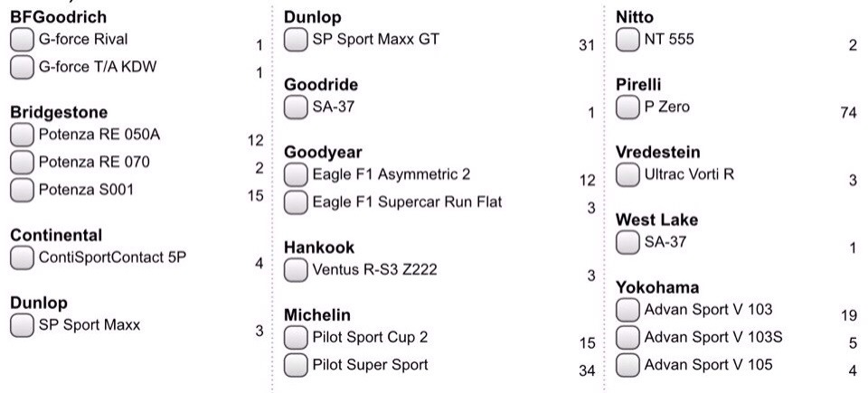This screenshot has width=868, height=393.
Task: Check the G-force Rival checkbox
Action: point(22,40)
